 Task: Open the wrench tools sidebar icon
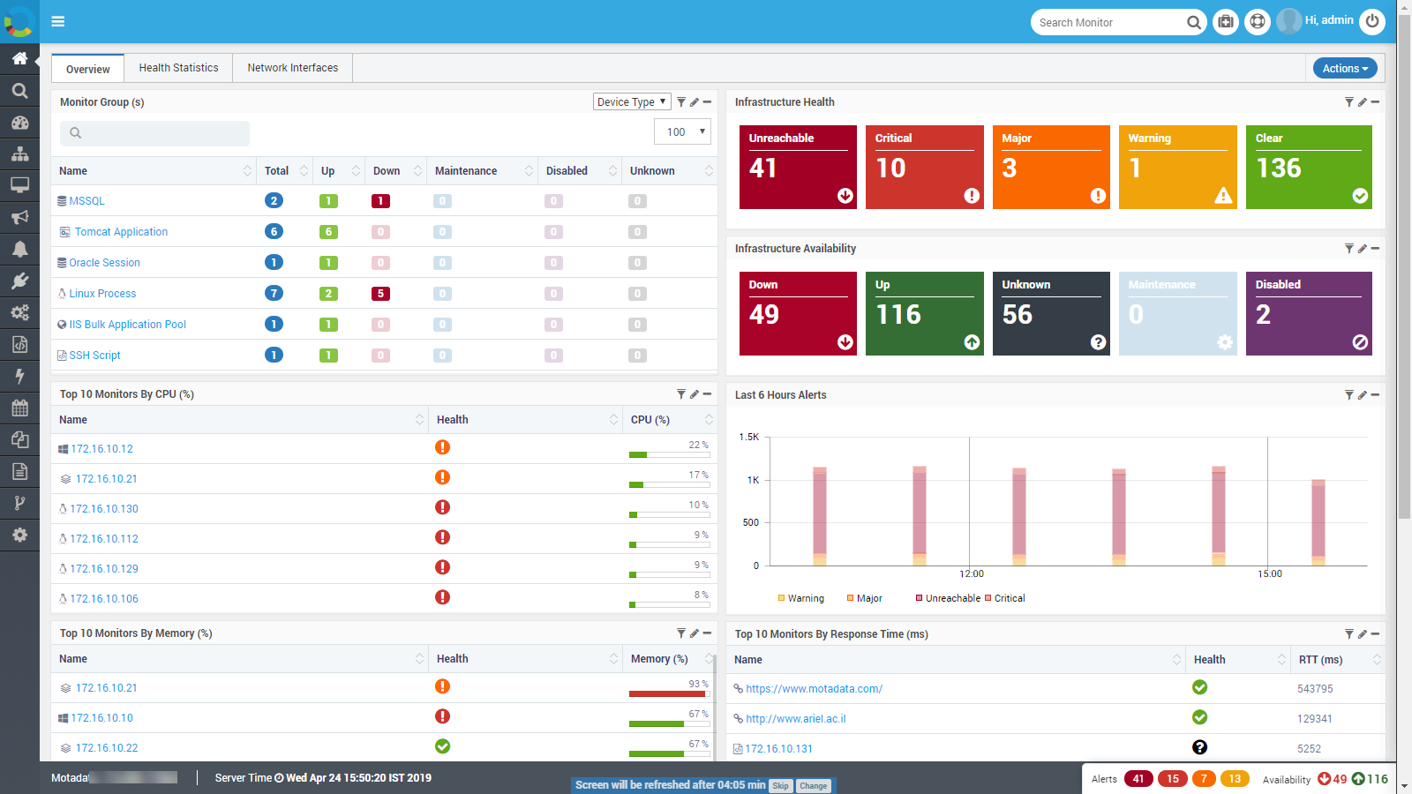19,281
